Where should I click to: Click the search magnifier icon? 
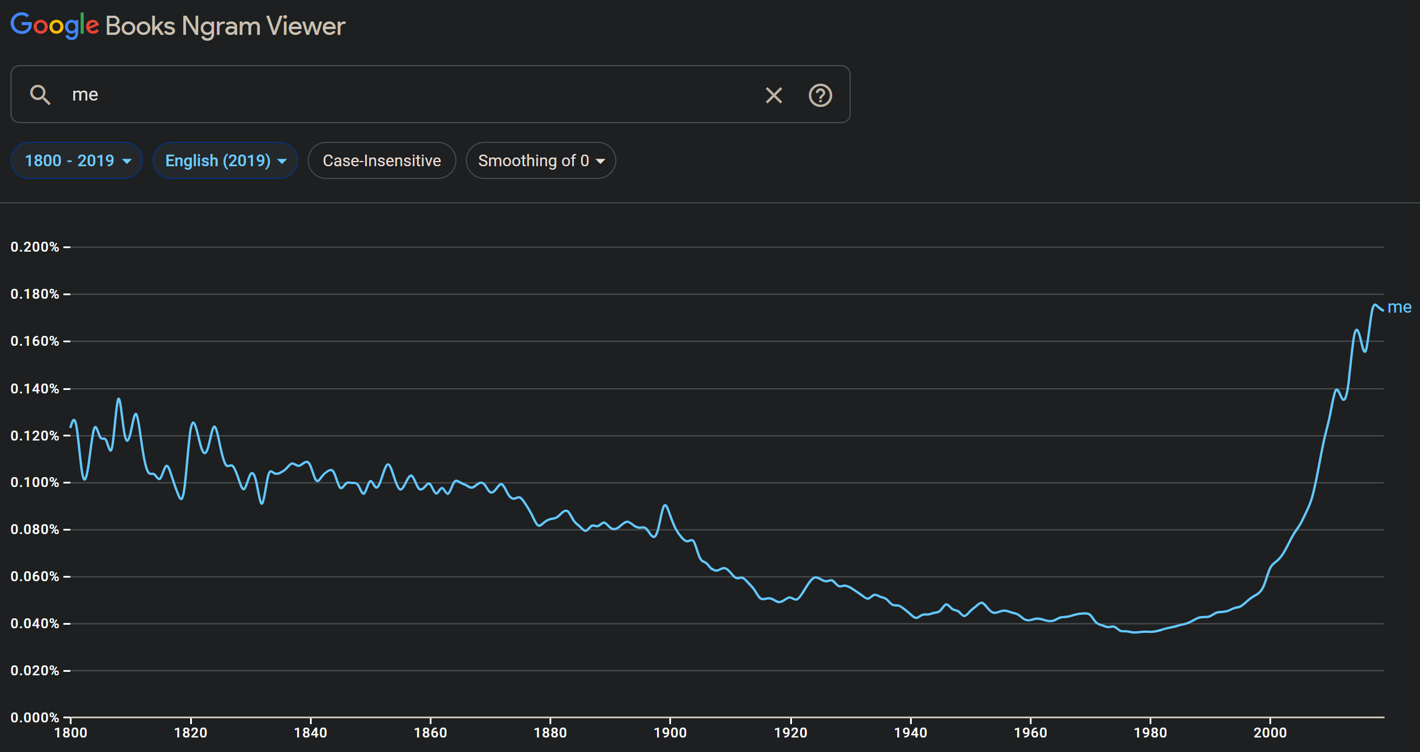coord(40,95)
